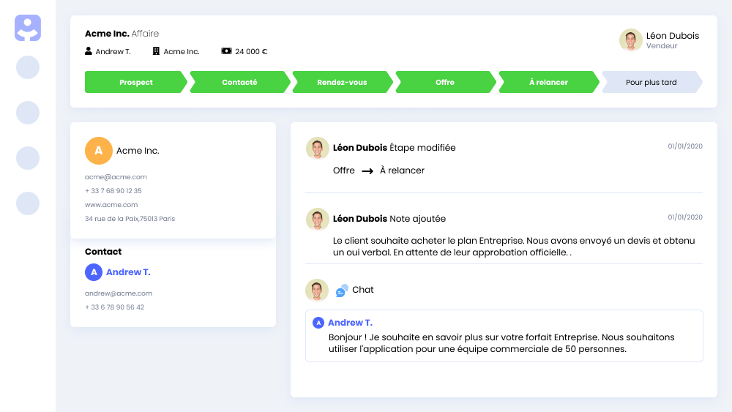Select the Offre pipeline stage
This screenshot has height=412, width=732.
(x=445, y=83)
